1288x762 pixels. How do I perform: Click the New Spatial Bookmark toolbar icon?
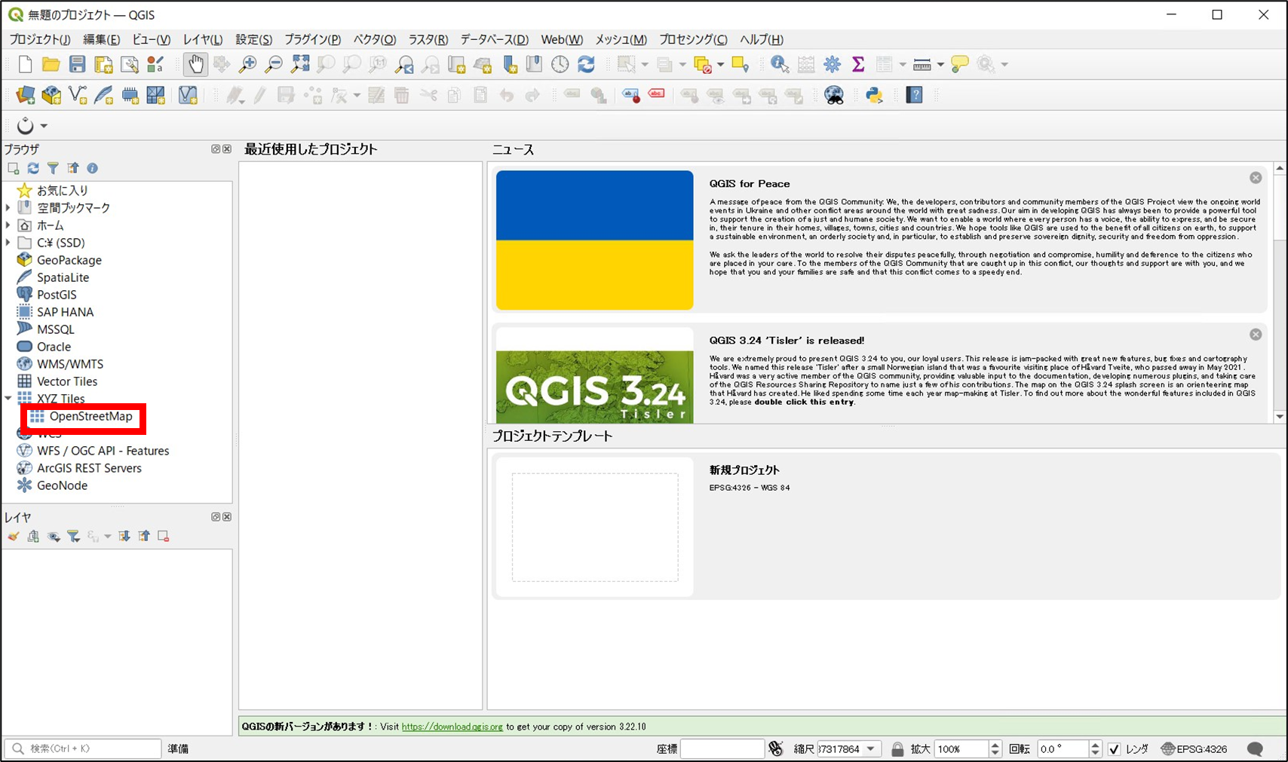point(511,65)
